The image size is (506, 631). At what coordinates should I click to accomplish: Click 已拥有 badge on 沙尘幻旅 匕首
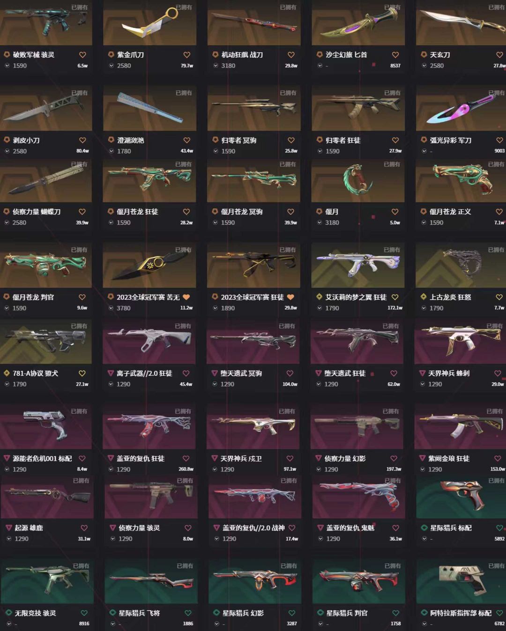pyautogui.click(x=392, y=7)
